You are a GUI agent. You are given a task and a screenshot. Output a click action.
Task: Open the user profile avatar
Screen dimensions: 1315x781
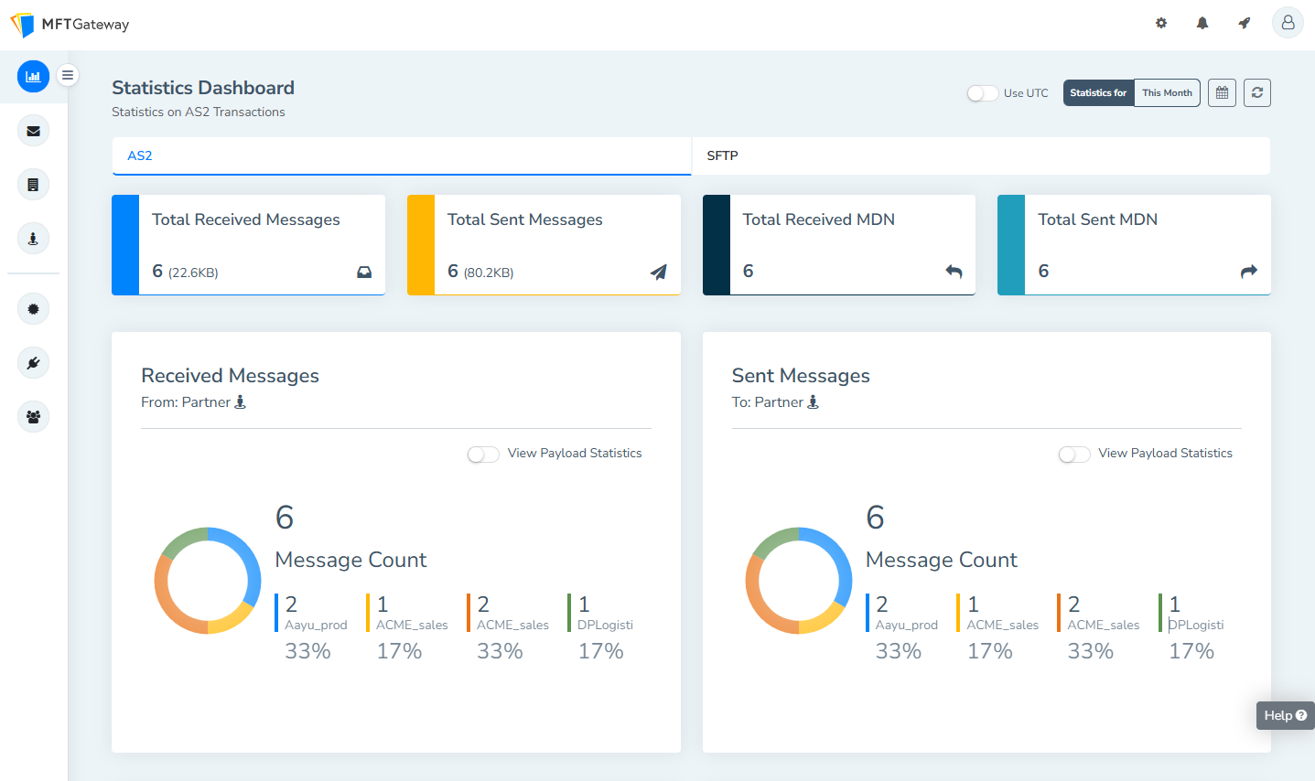(1288, 23)
